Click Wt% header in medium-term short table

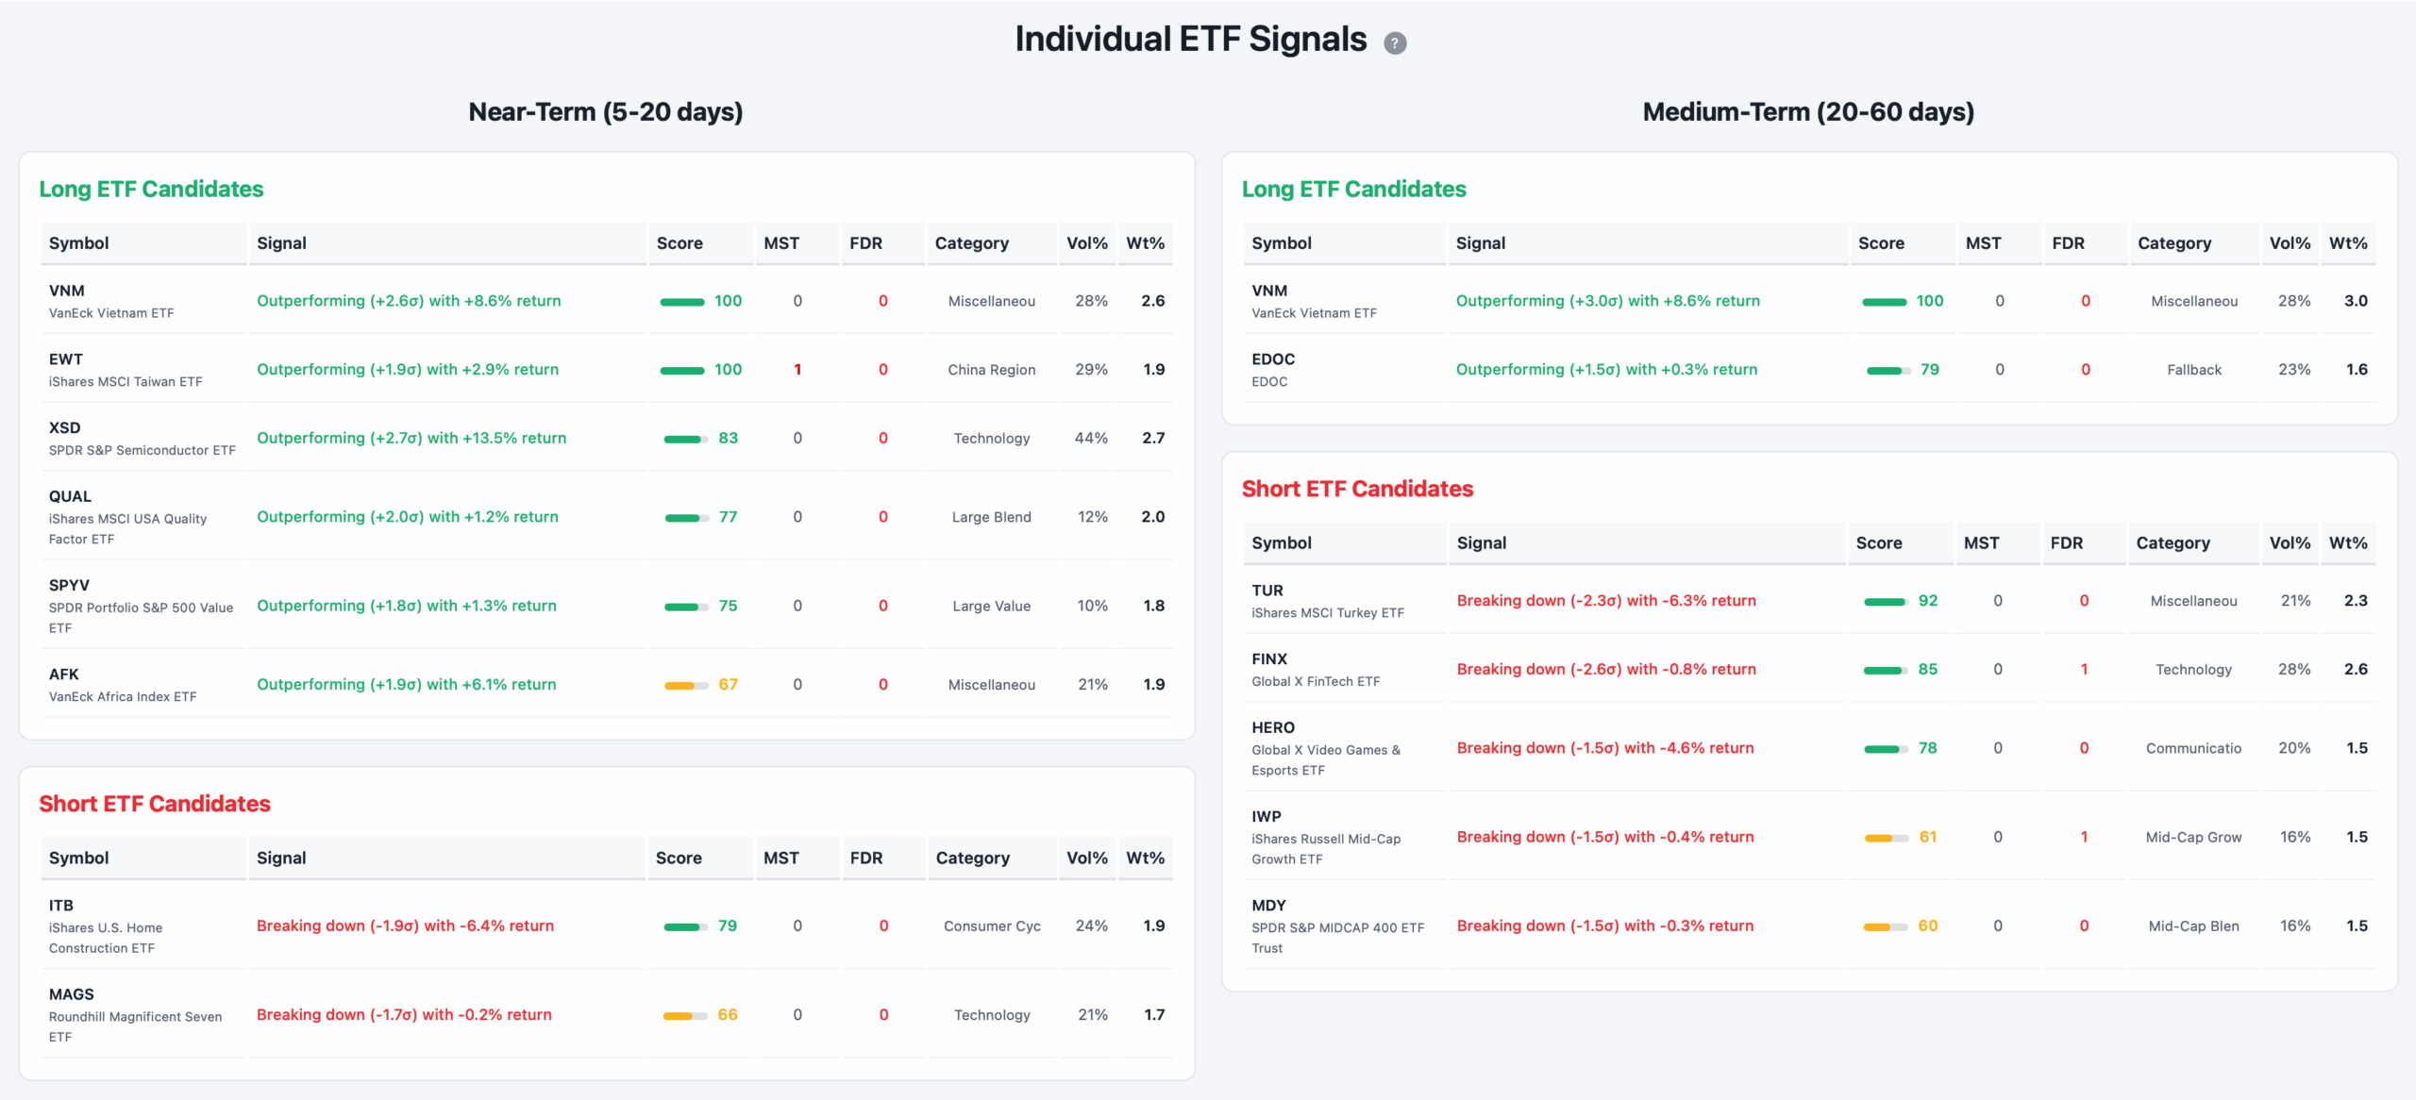pos(2347,543)
